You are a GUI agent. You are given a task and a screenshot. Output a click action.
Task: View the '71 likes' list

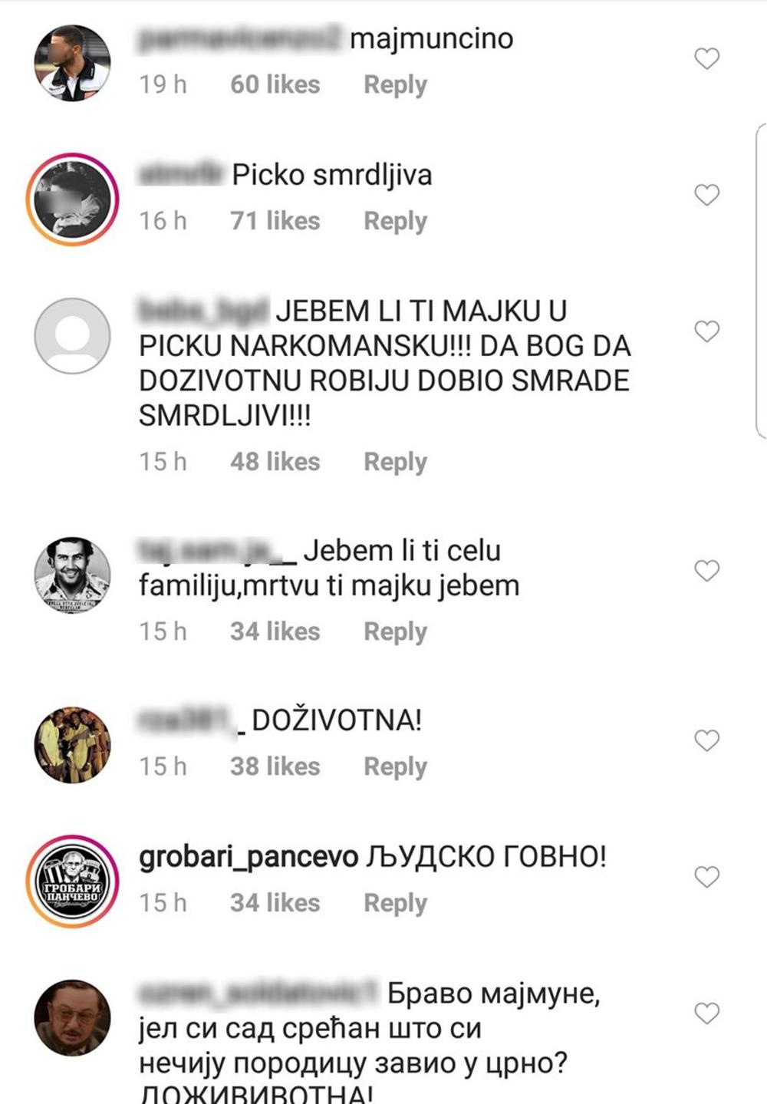275,221
